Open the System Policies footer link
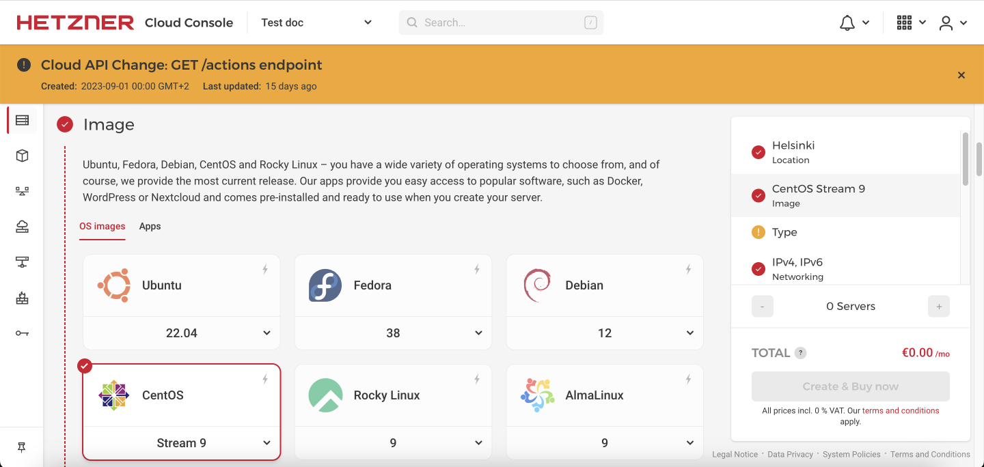Screen dimensions: 984x467 pos(851,454)
